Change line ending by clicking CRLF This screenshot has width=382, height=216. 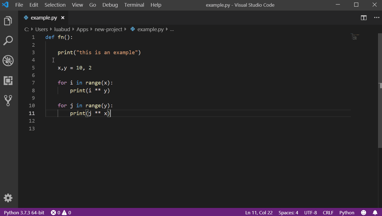328,212
